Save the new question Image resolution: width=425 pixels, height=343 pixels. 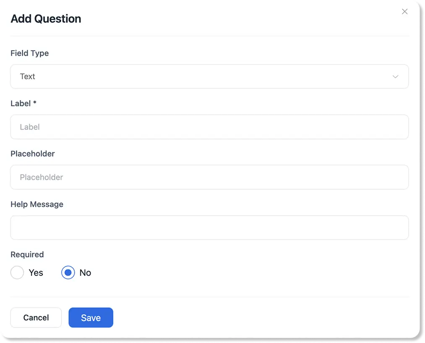click(91, 317)
